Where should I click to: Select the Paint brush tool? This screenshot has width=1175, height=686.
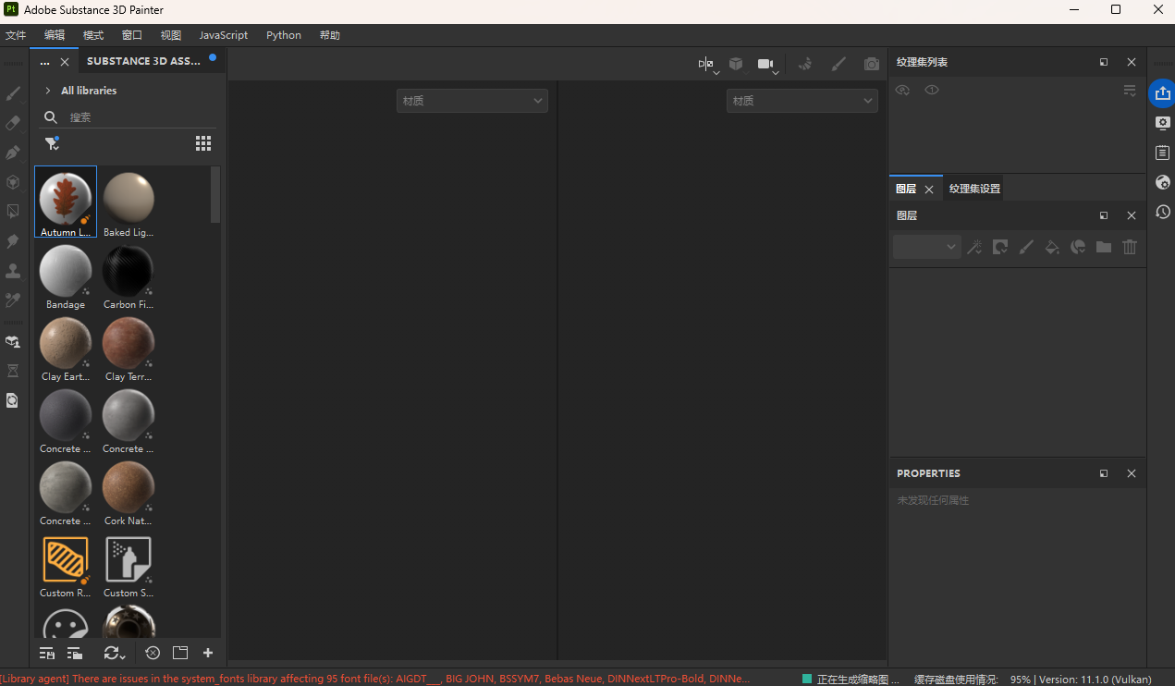pos(13,92)
